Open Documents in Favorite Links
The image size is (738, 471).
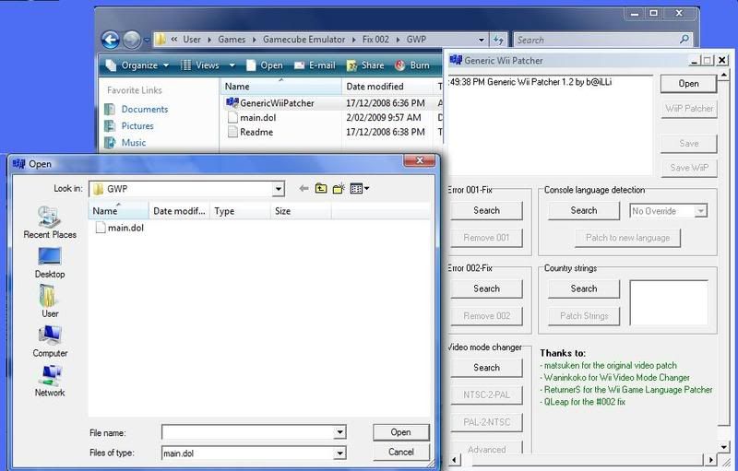click(137, 109)
